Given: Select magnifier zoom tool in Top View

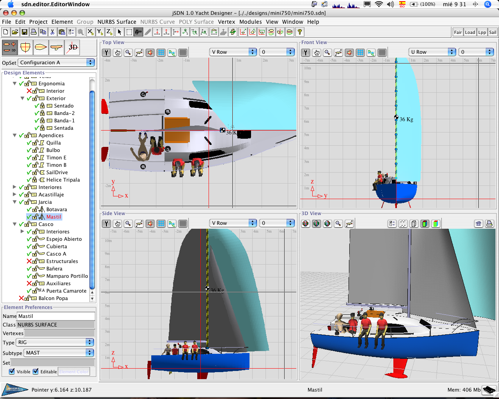Looking at the screenshot, I should click(x=128, y=52).
